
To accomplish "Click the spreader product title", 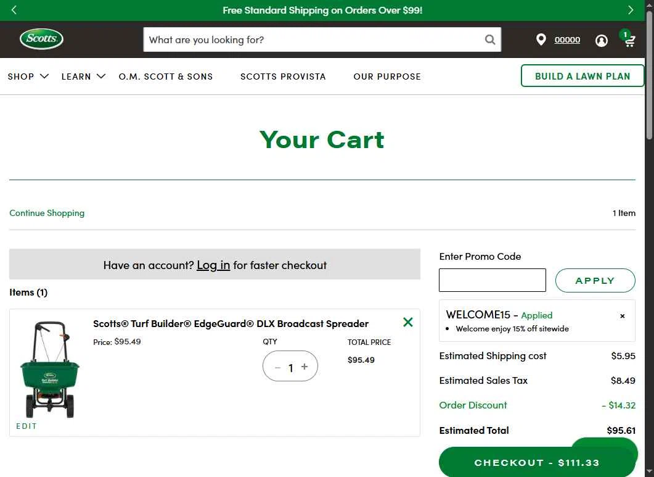I will point(231,324).
